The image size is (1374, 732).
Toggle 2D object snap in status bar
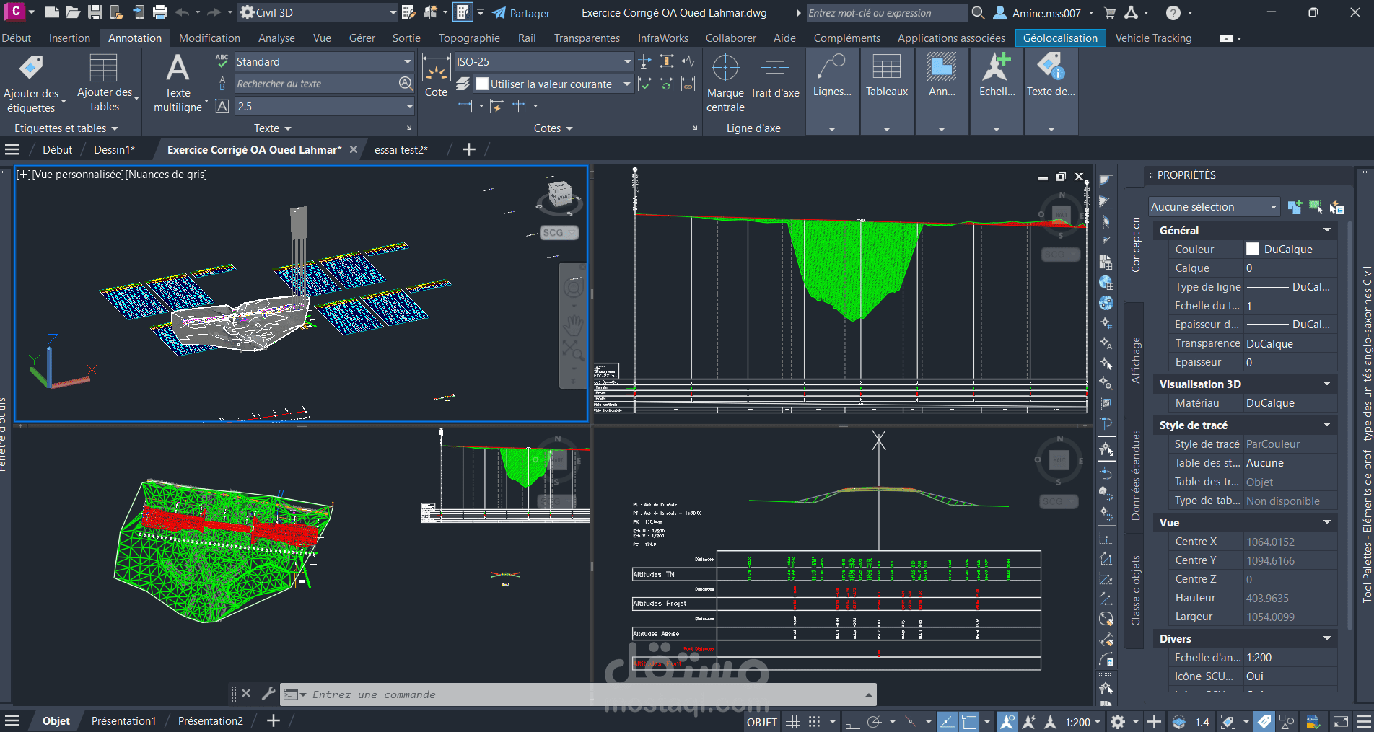tap(969, 721)
